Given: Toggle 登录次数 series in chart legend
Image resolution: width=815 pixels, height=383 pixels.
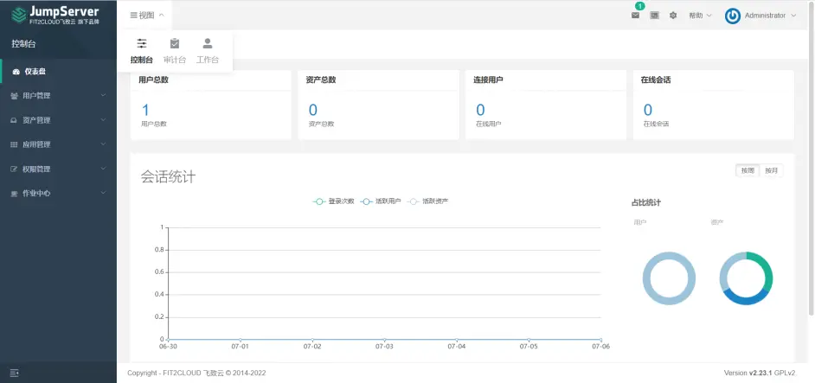Looking at the screenshot, I should 333,201.
